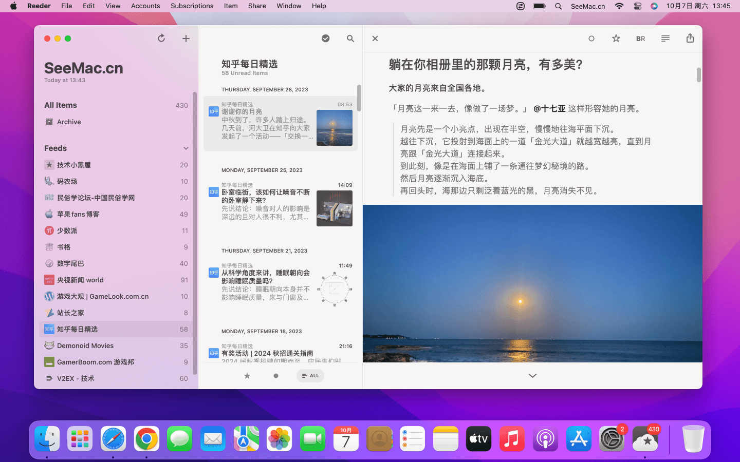
Task: Toggle read status circle in article toolbar
Action: pos(591,38)
